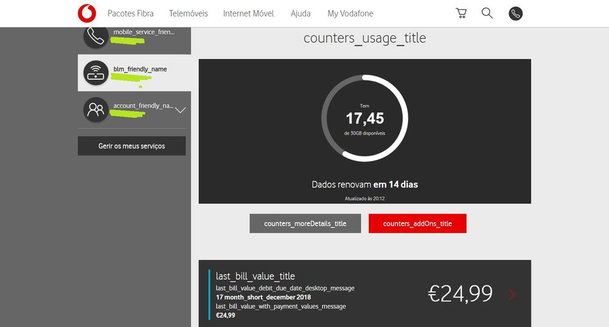Screen dimensions: 609x327
Task: Select the blm_friendly_name service label
Action: [x=140, y=70]
